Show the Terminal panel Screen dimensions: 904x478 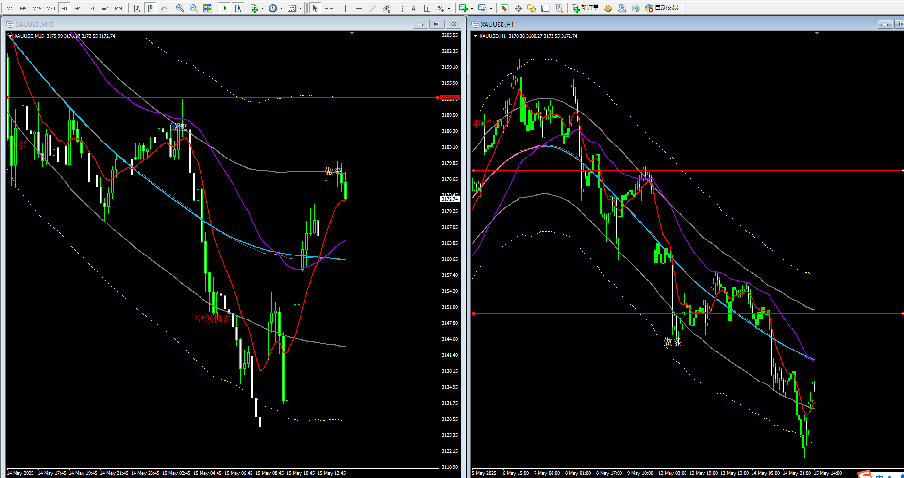(545, 8)
